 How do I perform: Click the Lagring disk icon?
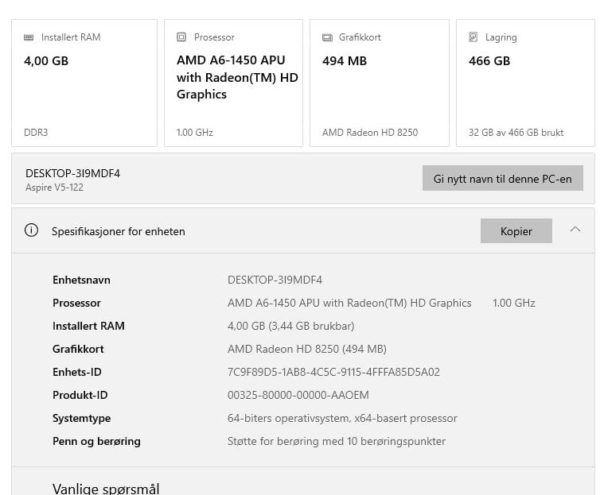point(473,37)
